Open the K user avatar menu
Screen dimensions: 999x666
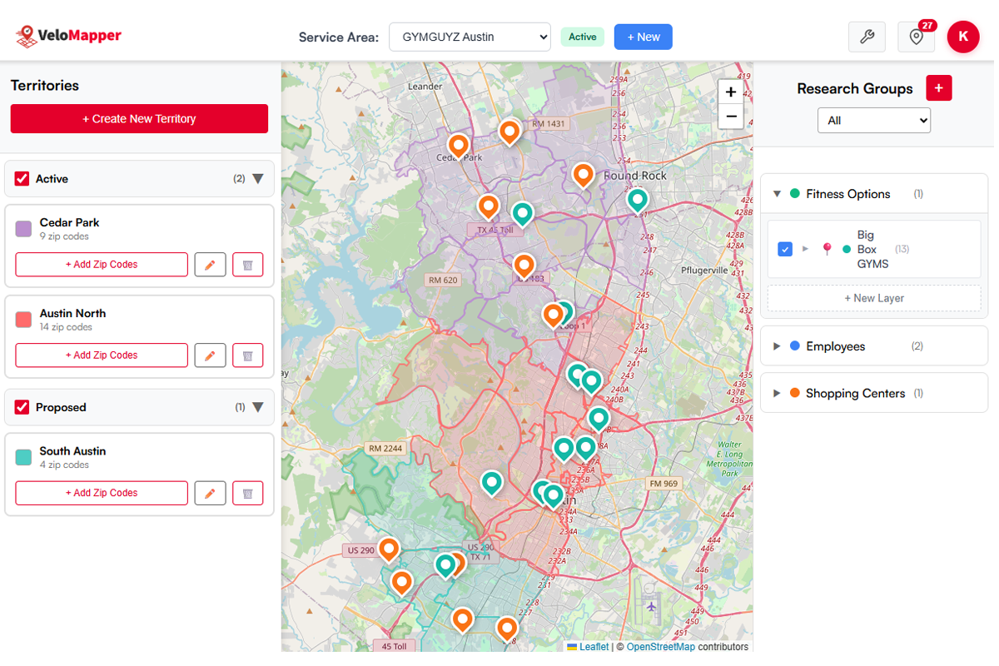[x=963, y=37]
